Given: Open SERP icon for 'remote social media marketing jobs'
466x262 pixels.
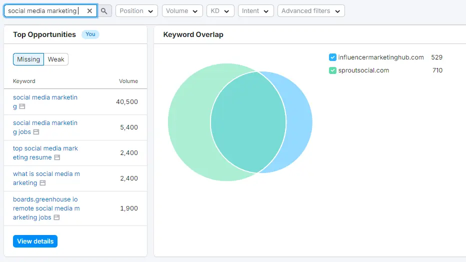Looking at the screenshot, I should pyautogui.click(x=56, y=217).
